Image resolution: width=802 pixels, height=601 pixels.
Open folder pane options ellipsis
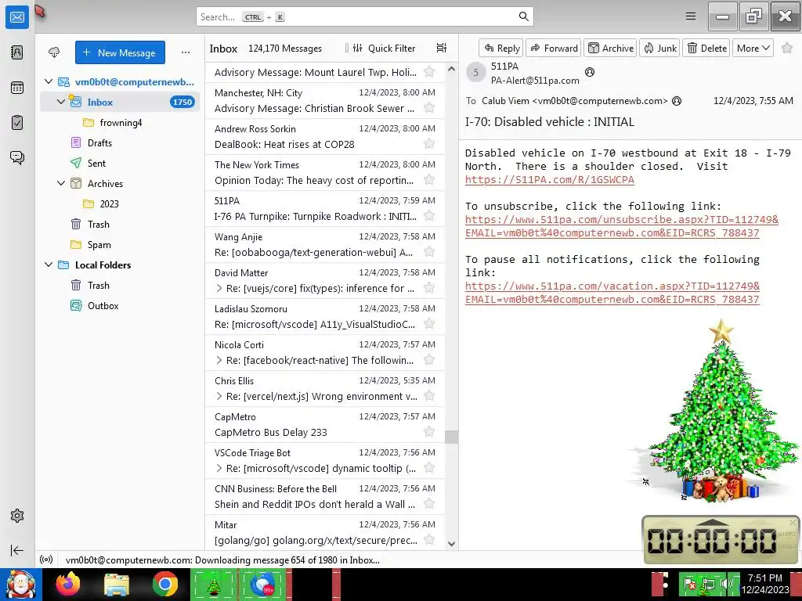pos(186,52)
